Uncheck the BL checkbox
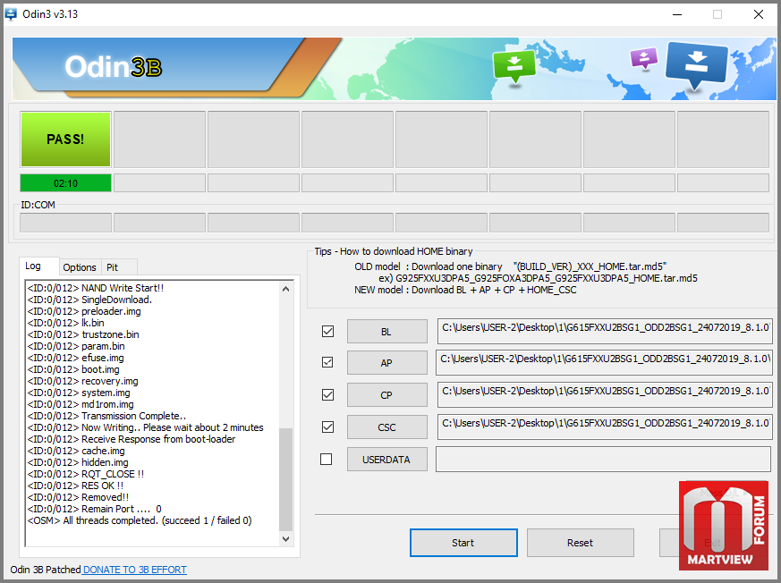The width and height of the screenshot is (781, 583). [327, 331]
